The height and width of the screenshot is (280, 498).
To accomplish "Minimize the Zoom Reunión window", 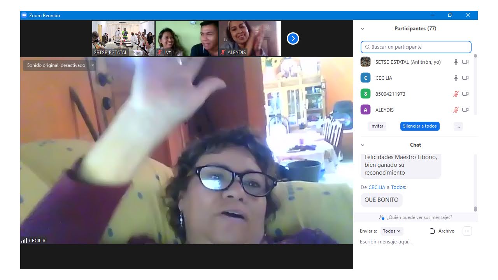I will coord(433,15).
